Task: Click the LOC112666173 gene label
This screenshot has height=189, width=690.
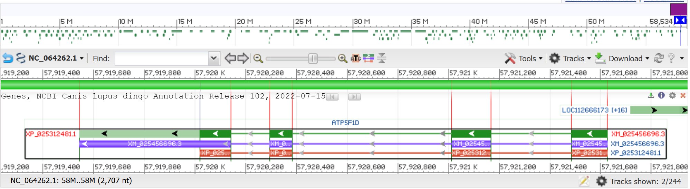Action: point(585,110)
